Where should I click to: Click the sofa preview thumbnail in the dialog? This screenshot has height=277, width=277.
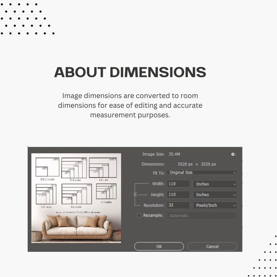76,198
